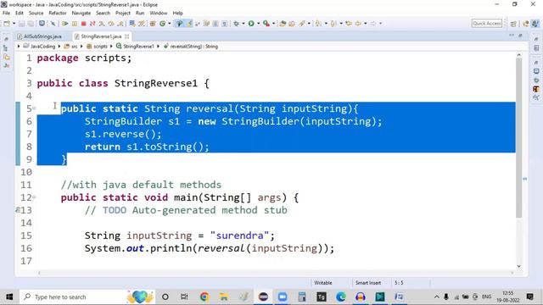Click the Step Return icon
The width and height of the screenshot is (543, 305).
click(120, 24)
